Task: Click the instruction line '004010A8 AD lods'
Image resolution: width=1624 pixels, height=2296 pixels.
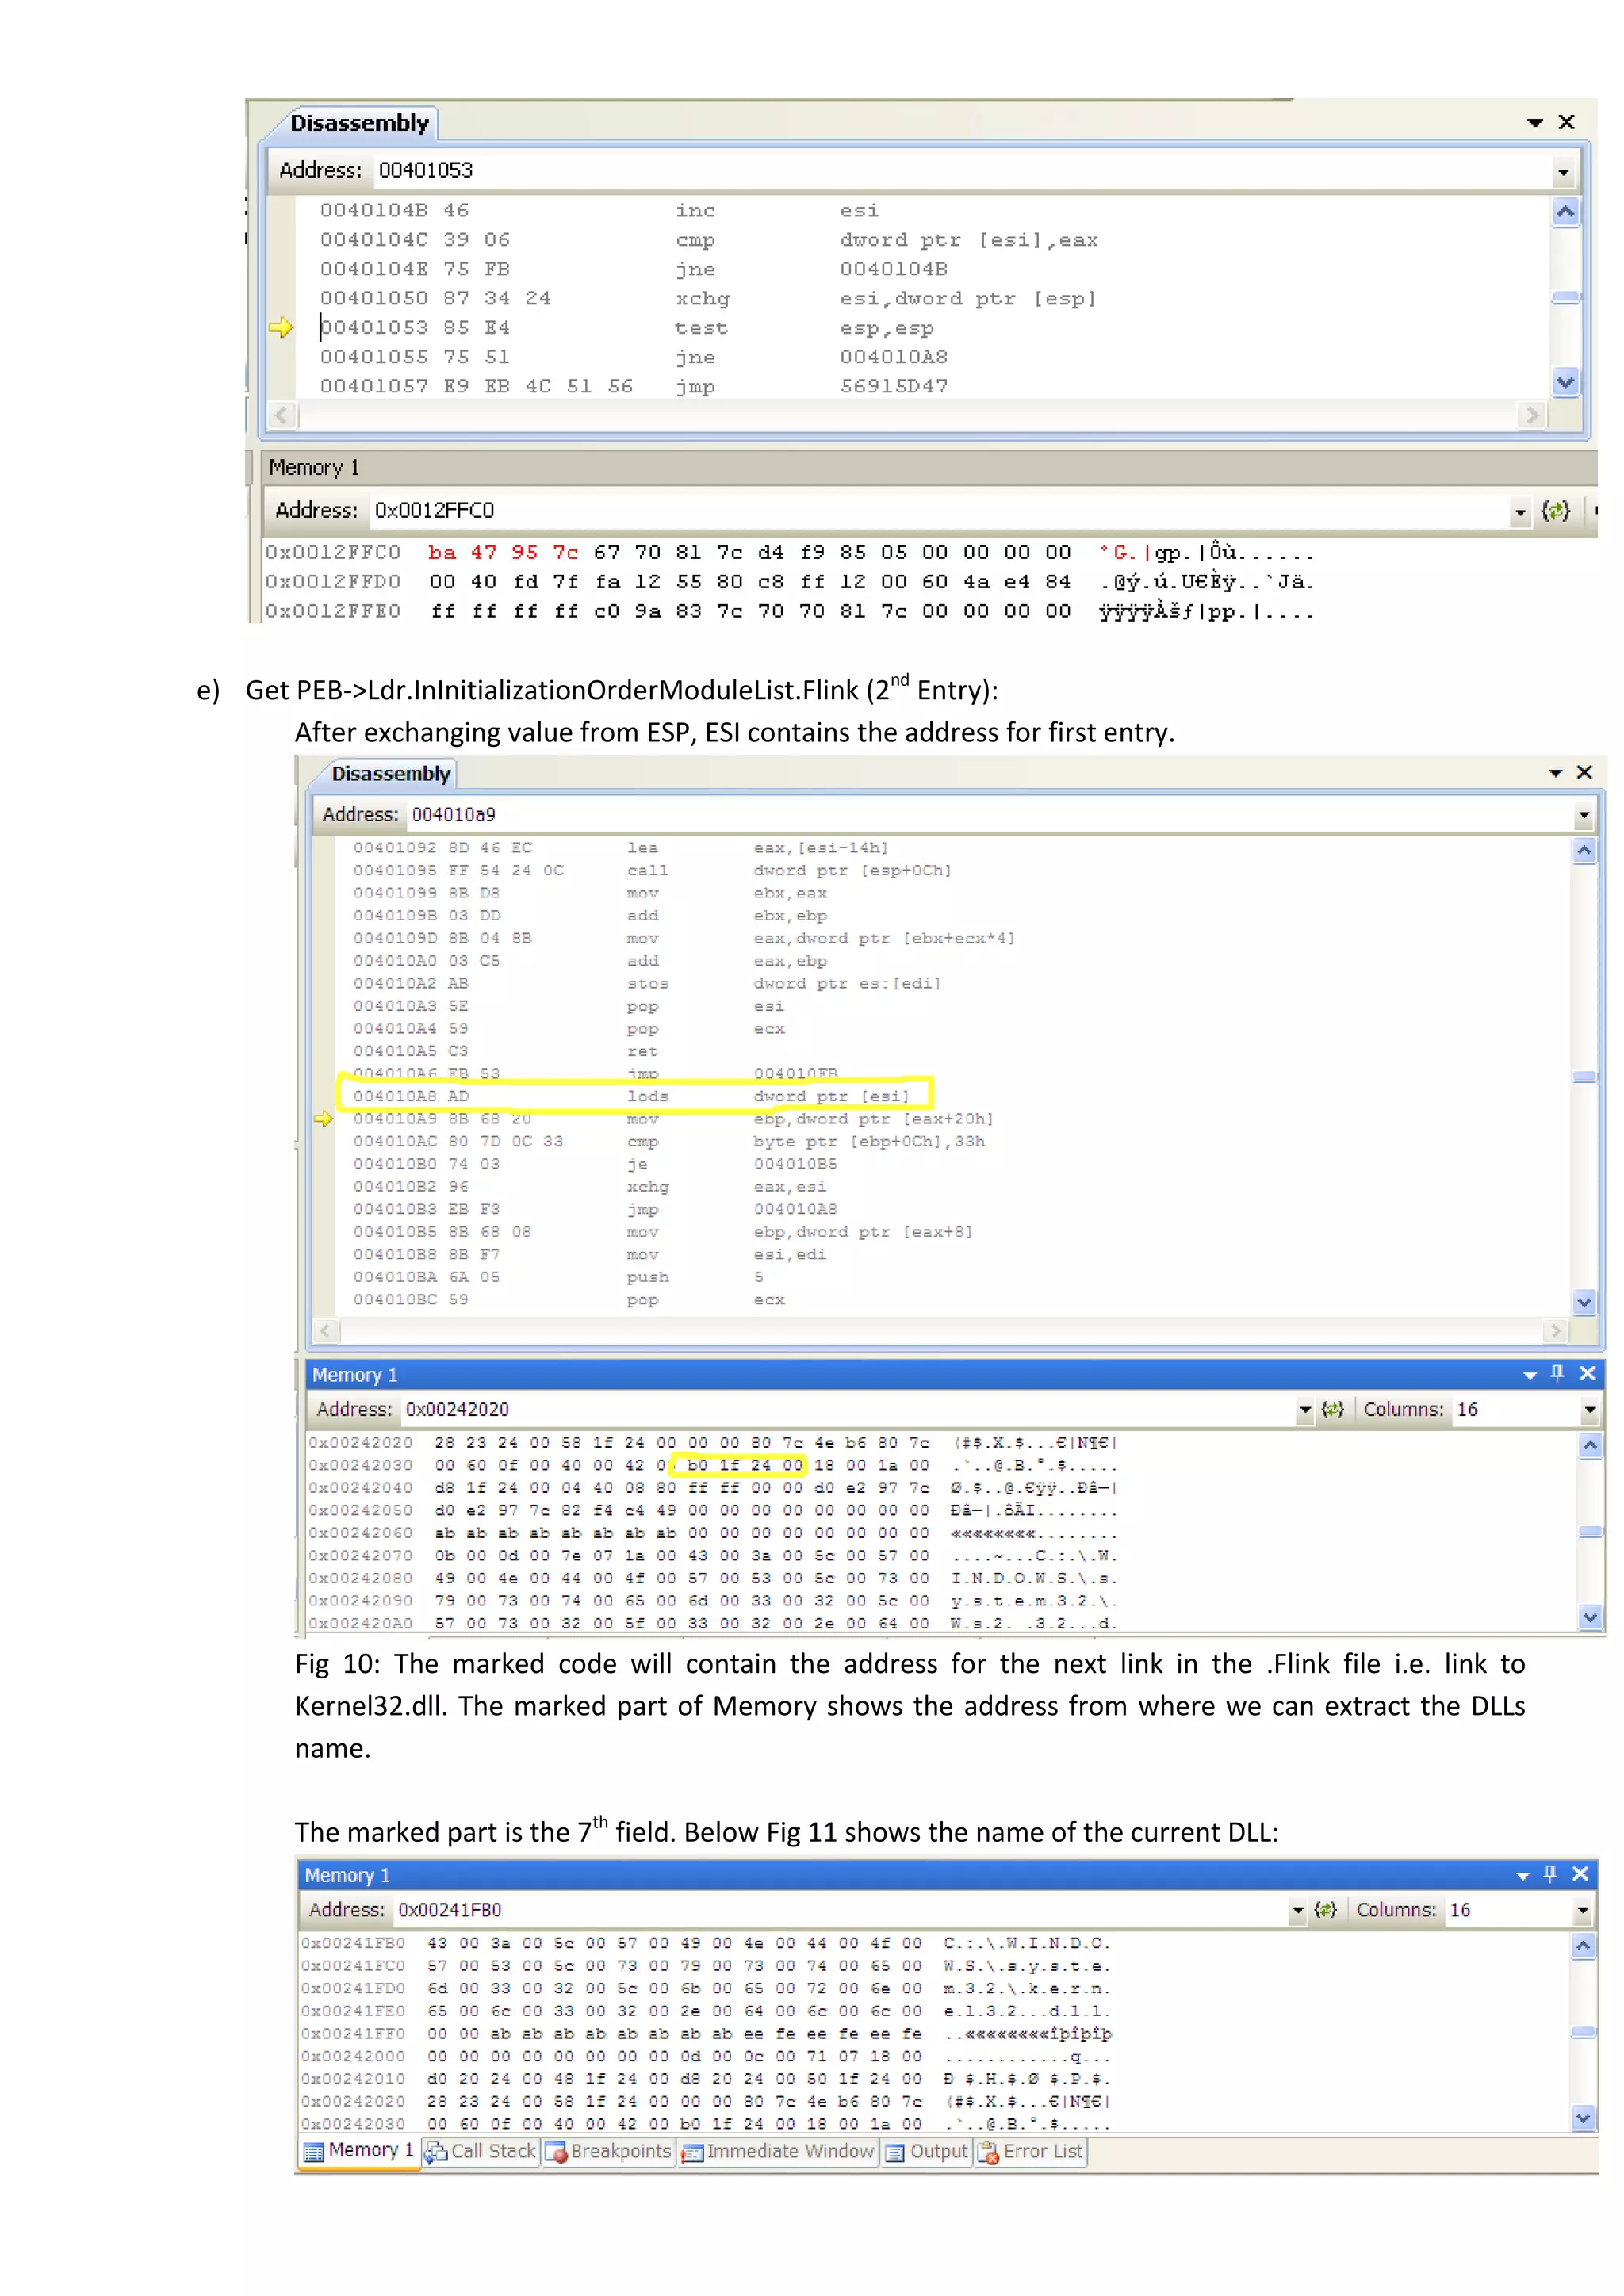Action: point(632,1096)
